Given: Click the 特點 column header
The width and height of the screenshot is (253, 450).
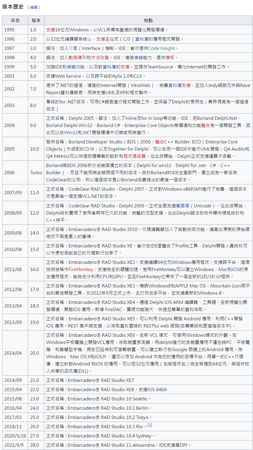Looking at the screenshot, I should (148, 21).
